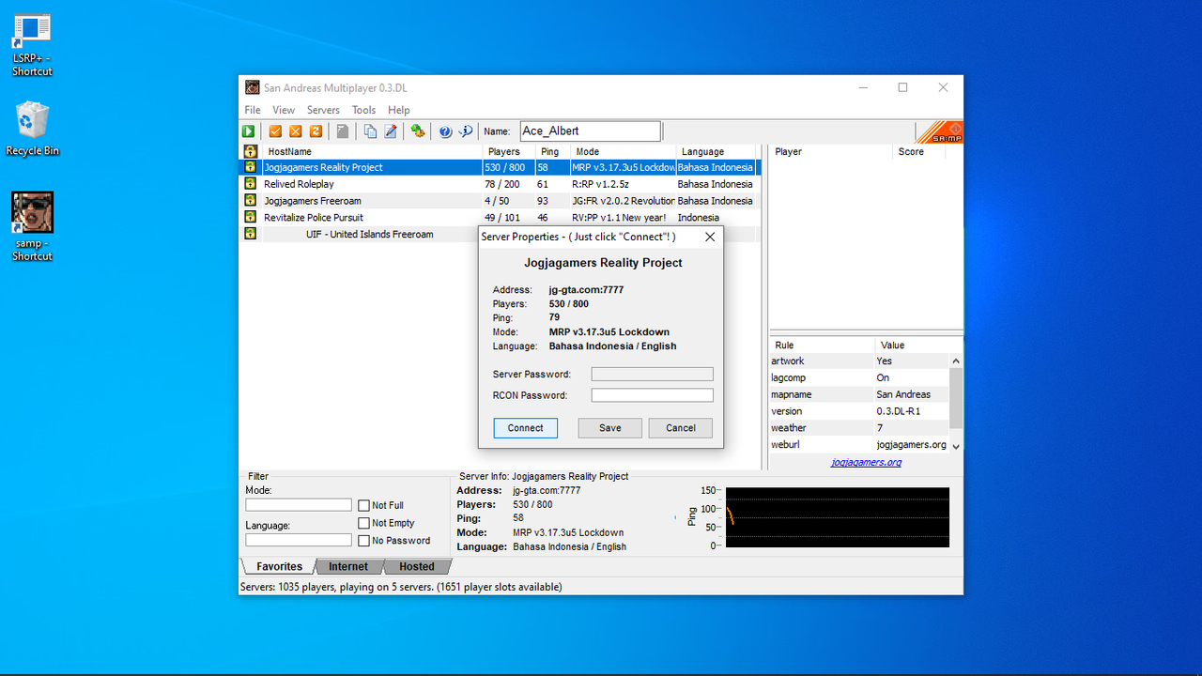Viewport: 1202px width, 676px height.
Task: Sort by the Mode column header
Action: 624,151
